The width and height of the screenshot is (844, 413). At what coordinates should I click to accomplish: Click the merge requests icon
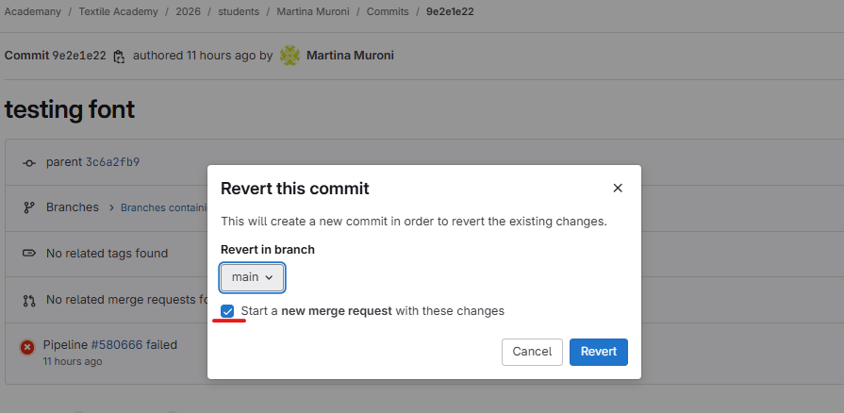[x=28, y=301]
